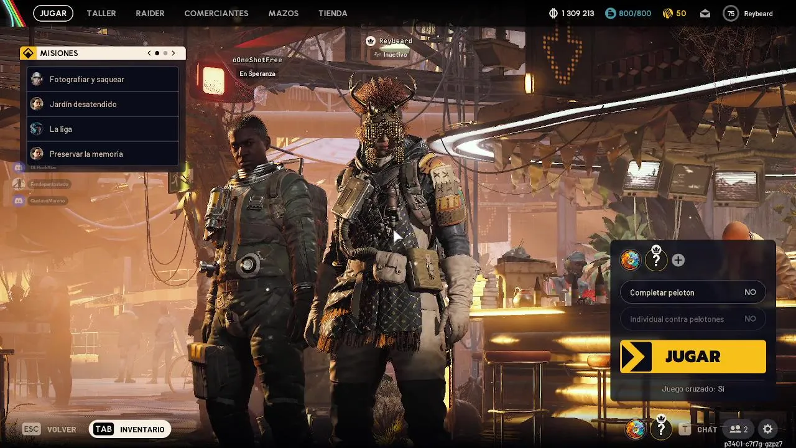Click the crown leader icon by Reybeard nameplate
This screenshot has height=448, width=796.
(x=371, y=41)
